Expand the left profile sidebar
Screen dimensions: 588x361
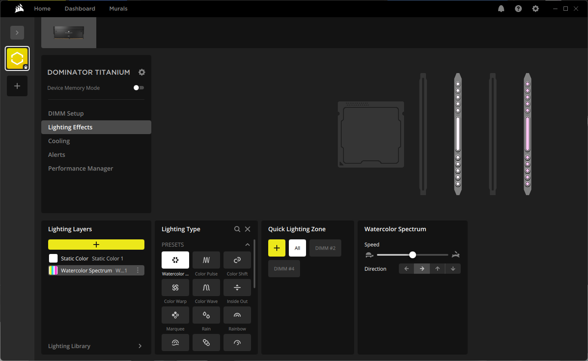tap(17, 33)
